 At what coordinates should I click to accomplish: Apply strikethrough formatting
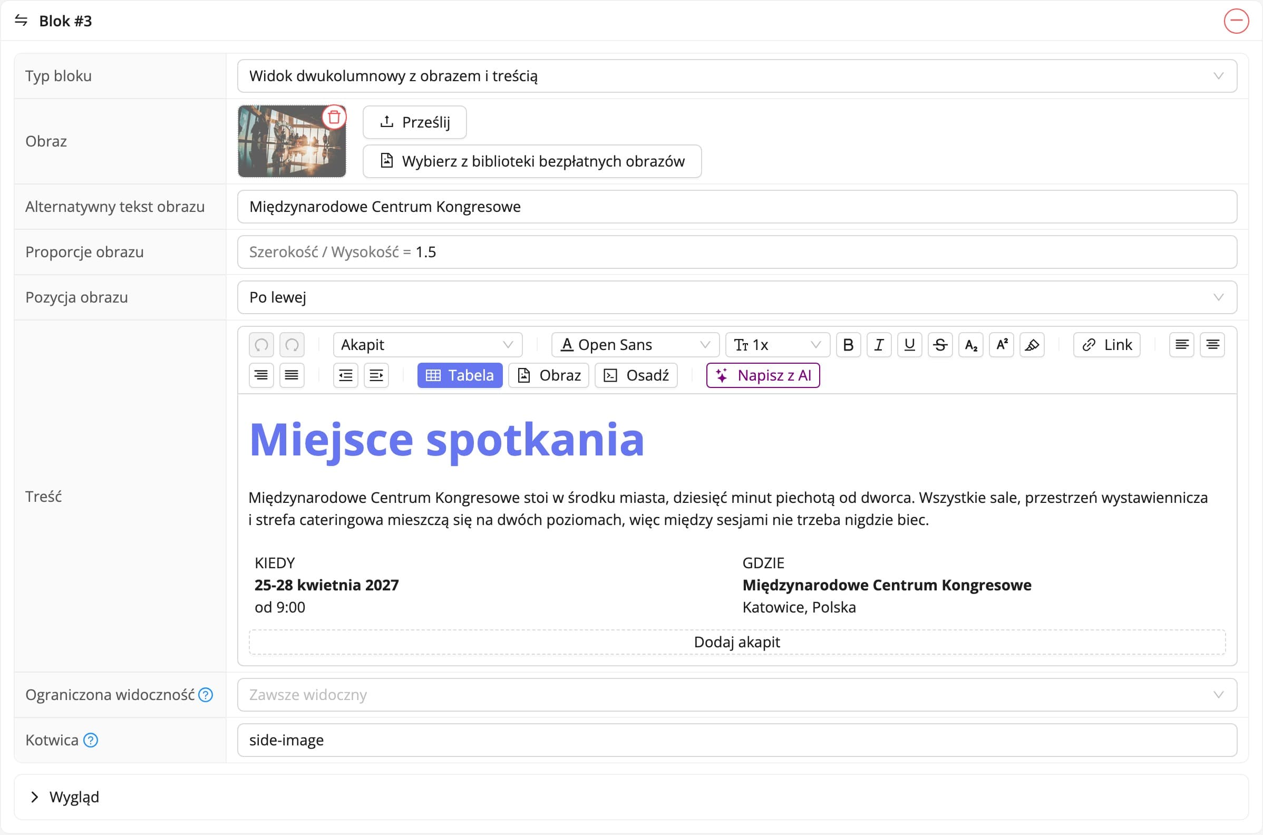point(940,345)
